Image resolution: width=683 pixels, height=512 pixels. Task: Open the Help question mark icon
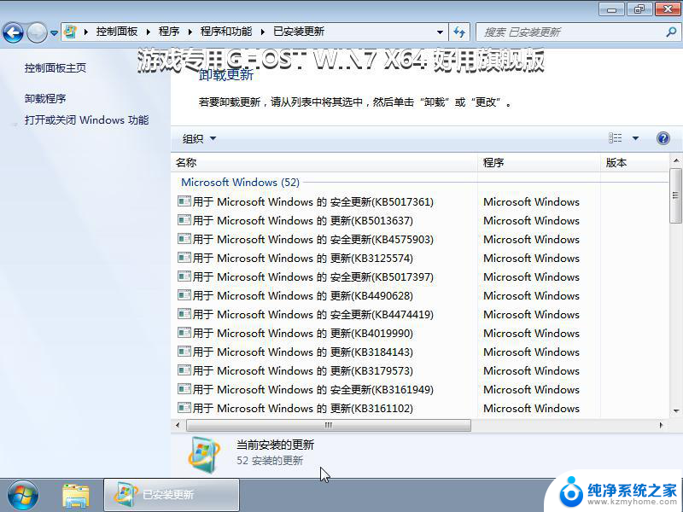(x=663, y=138)
